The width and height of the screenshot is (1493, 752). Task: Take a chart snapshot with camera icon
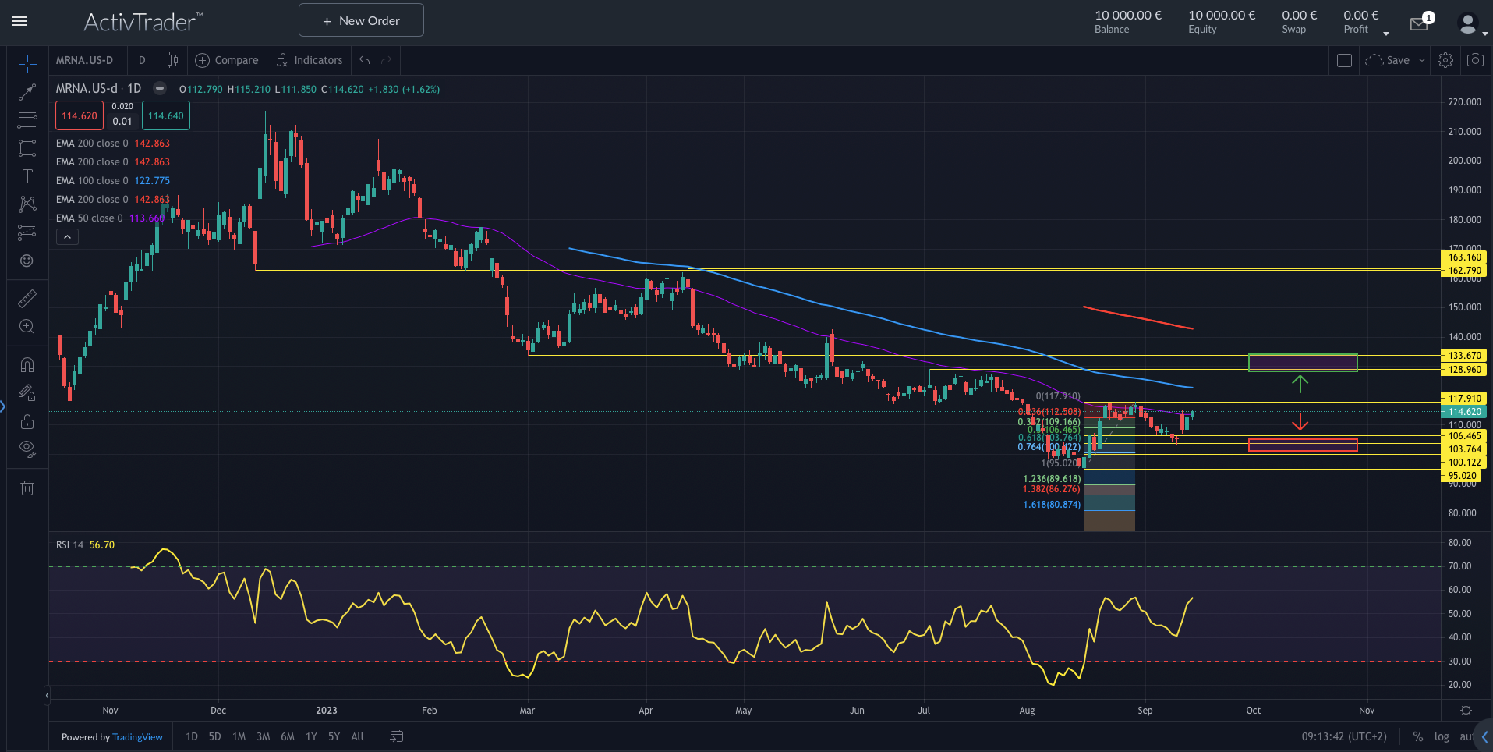(1474, 60)
